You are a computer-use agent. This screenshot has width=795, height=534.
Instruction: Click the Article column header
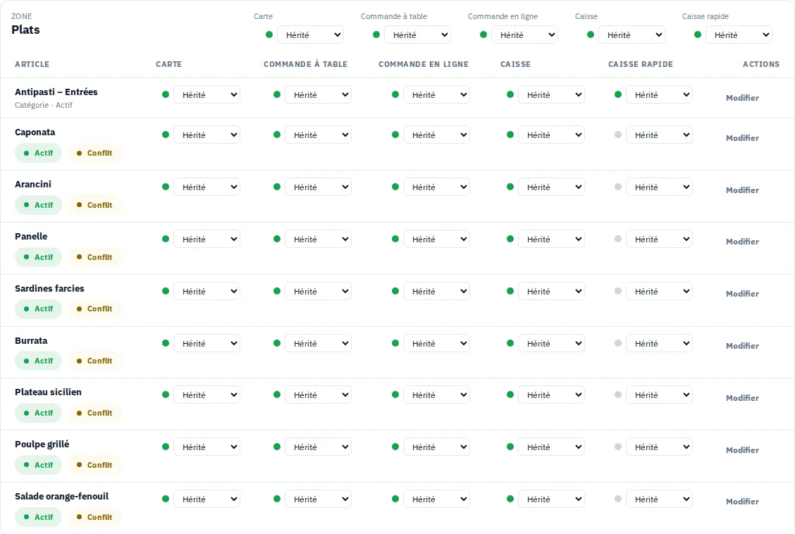pos(32,64)
